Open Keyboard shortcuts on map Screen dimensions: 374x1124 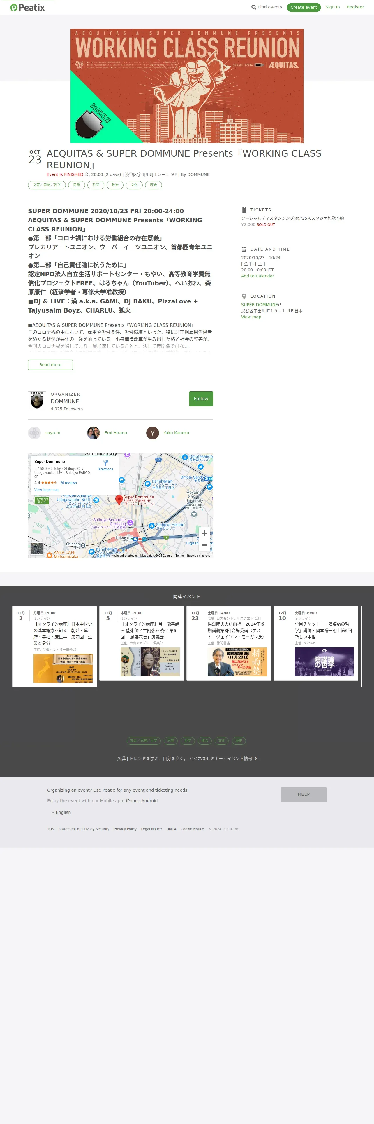124,556
